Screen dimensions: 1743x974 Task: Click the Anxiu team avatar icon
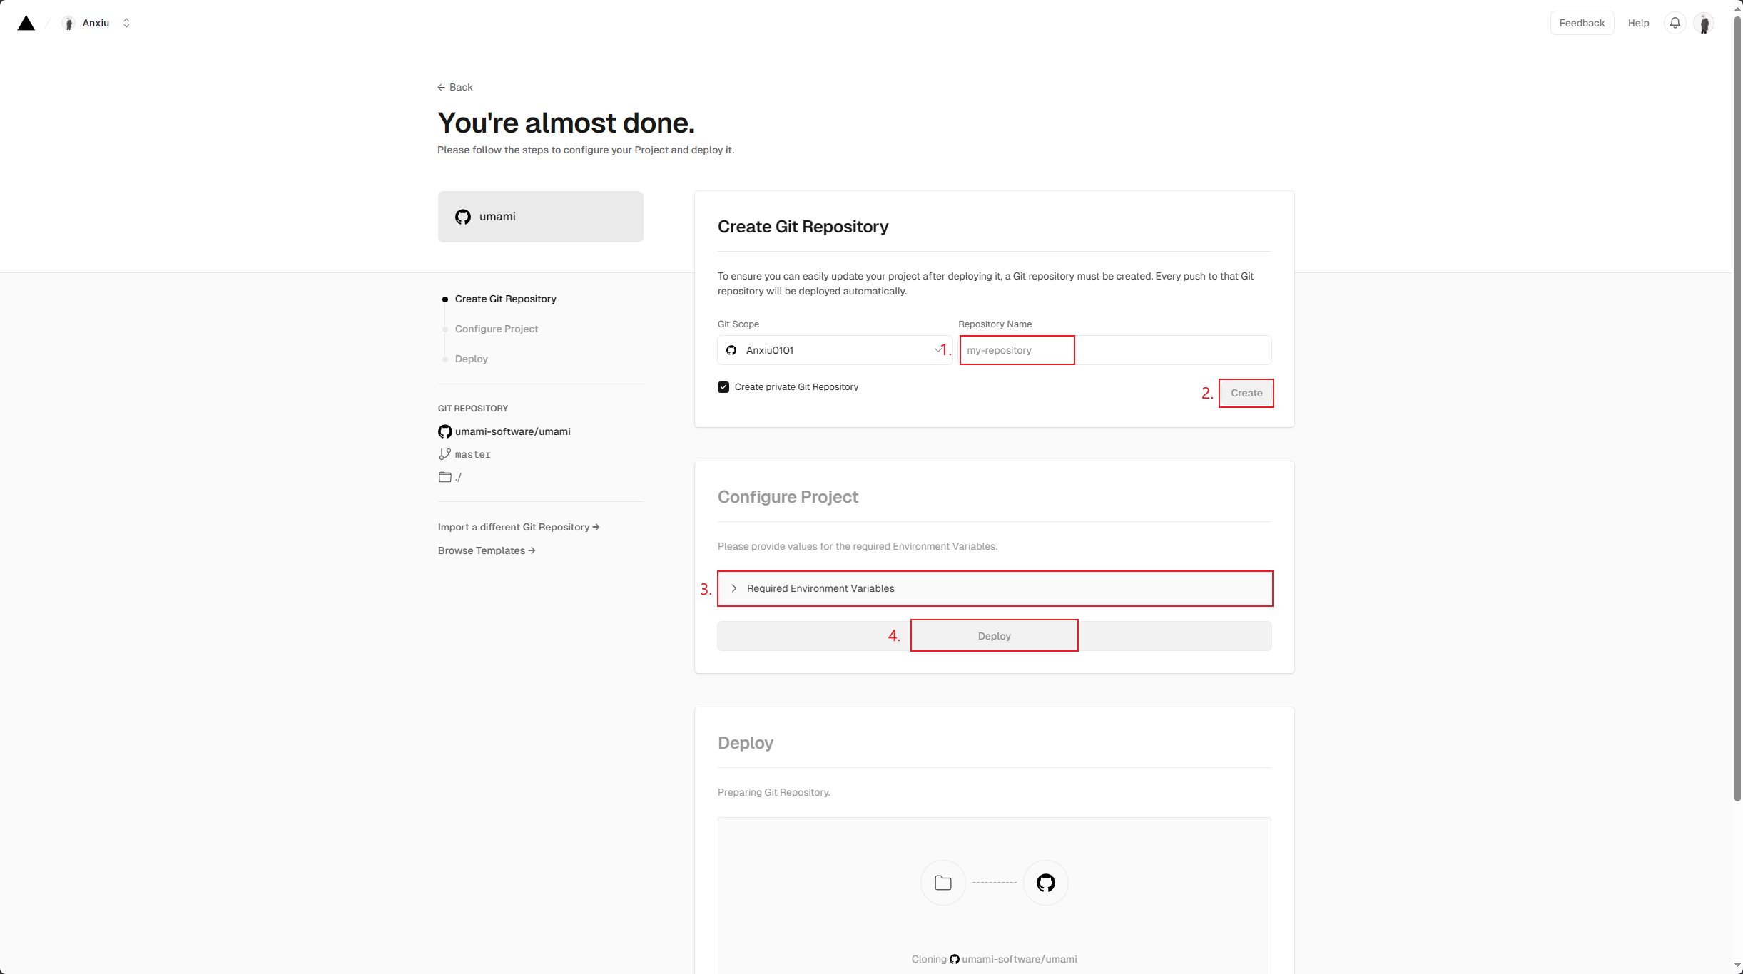point(68,24)
